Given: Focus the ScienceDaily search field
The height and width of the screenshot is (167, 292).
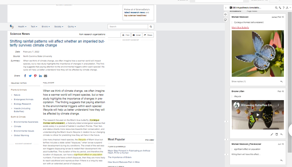Looking at the screenshot, I should point(128,27).
